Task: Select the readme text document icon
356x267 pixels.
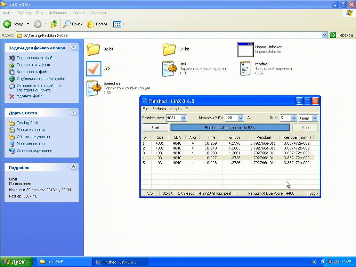Action: point(245,69)
